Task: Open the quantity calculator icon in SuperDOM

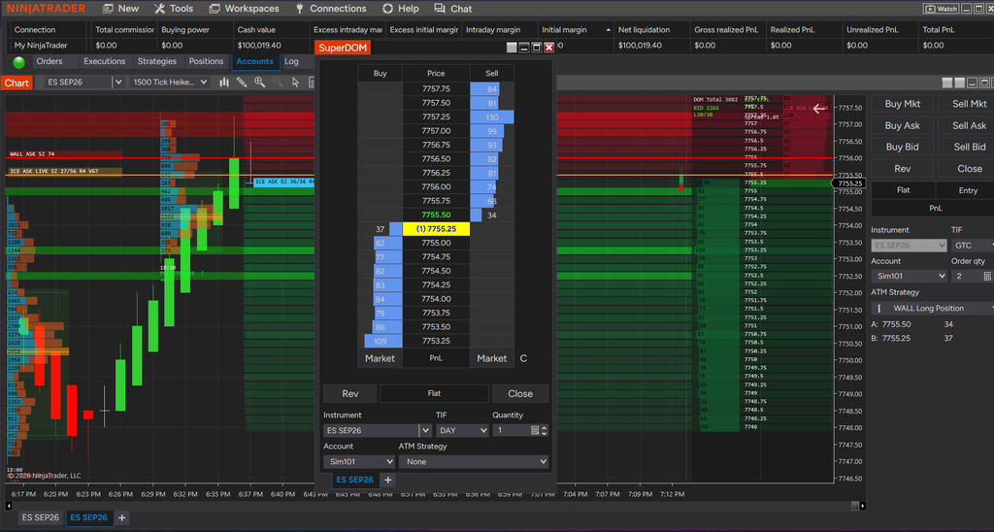Action: 535,430
